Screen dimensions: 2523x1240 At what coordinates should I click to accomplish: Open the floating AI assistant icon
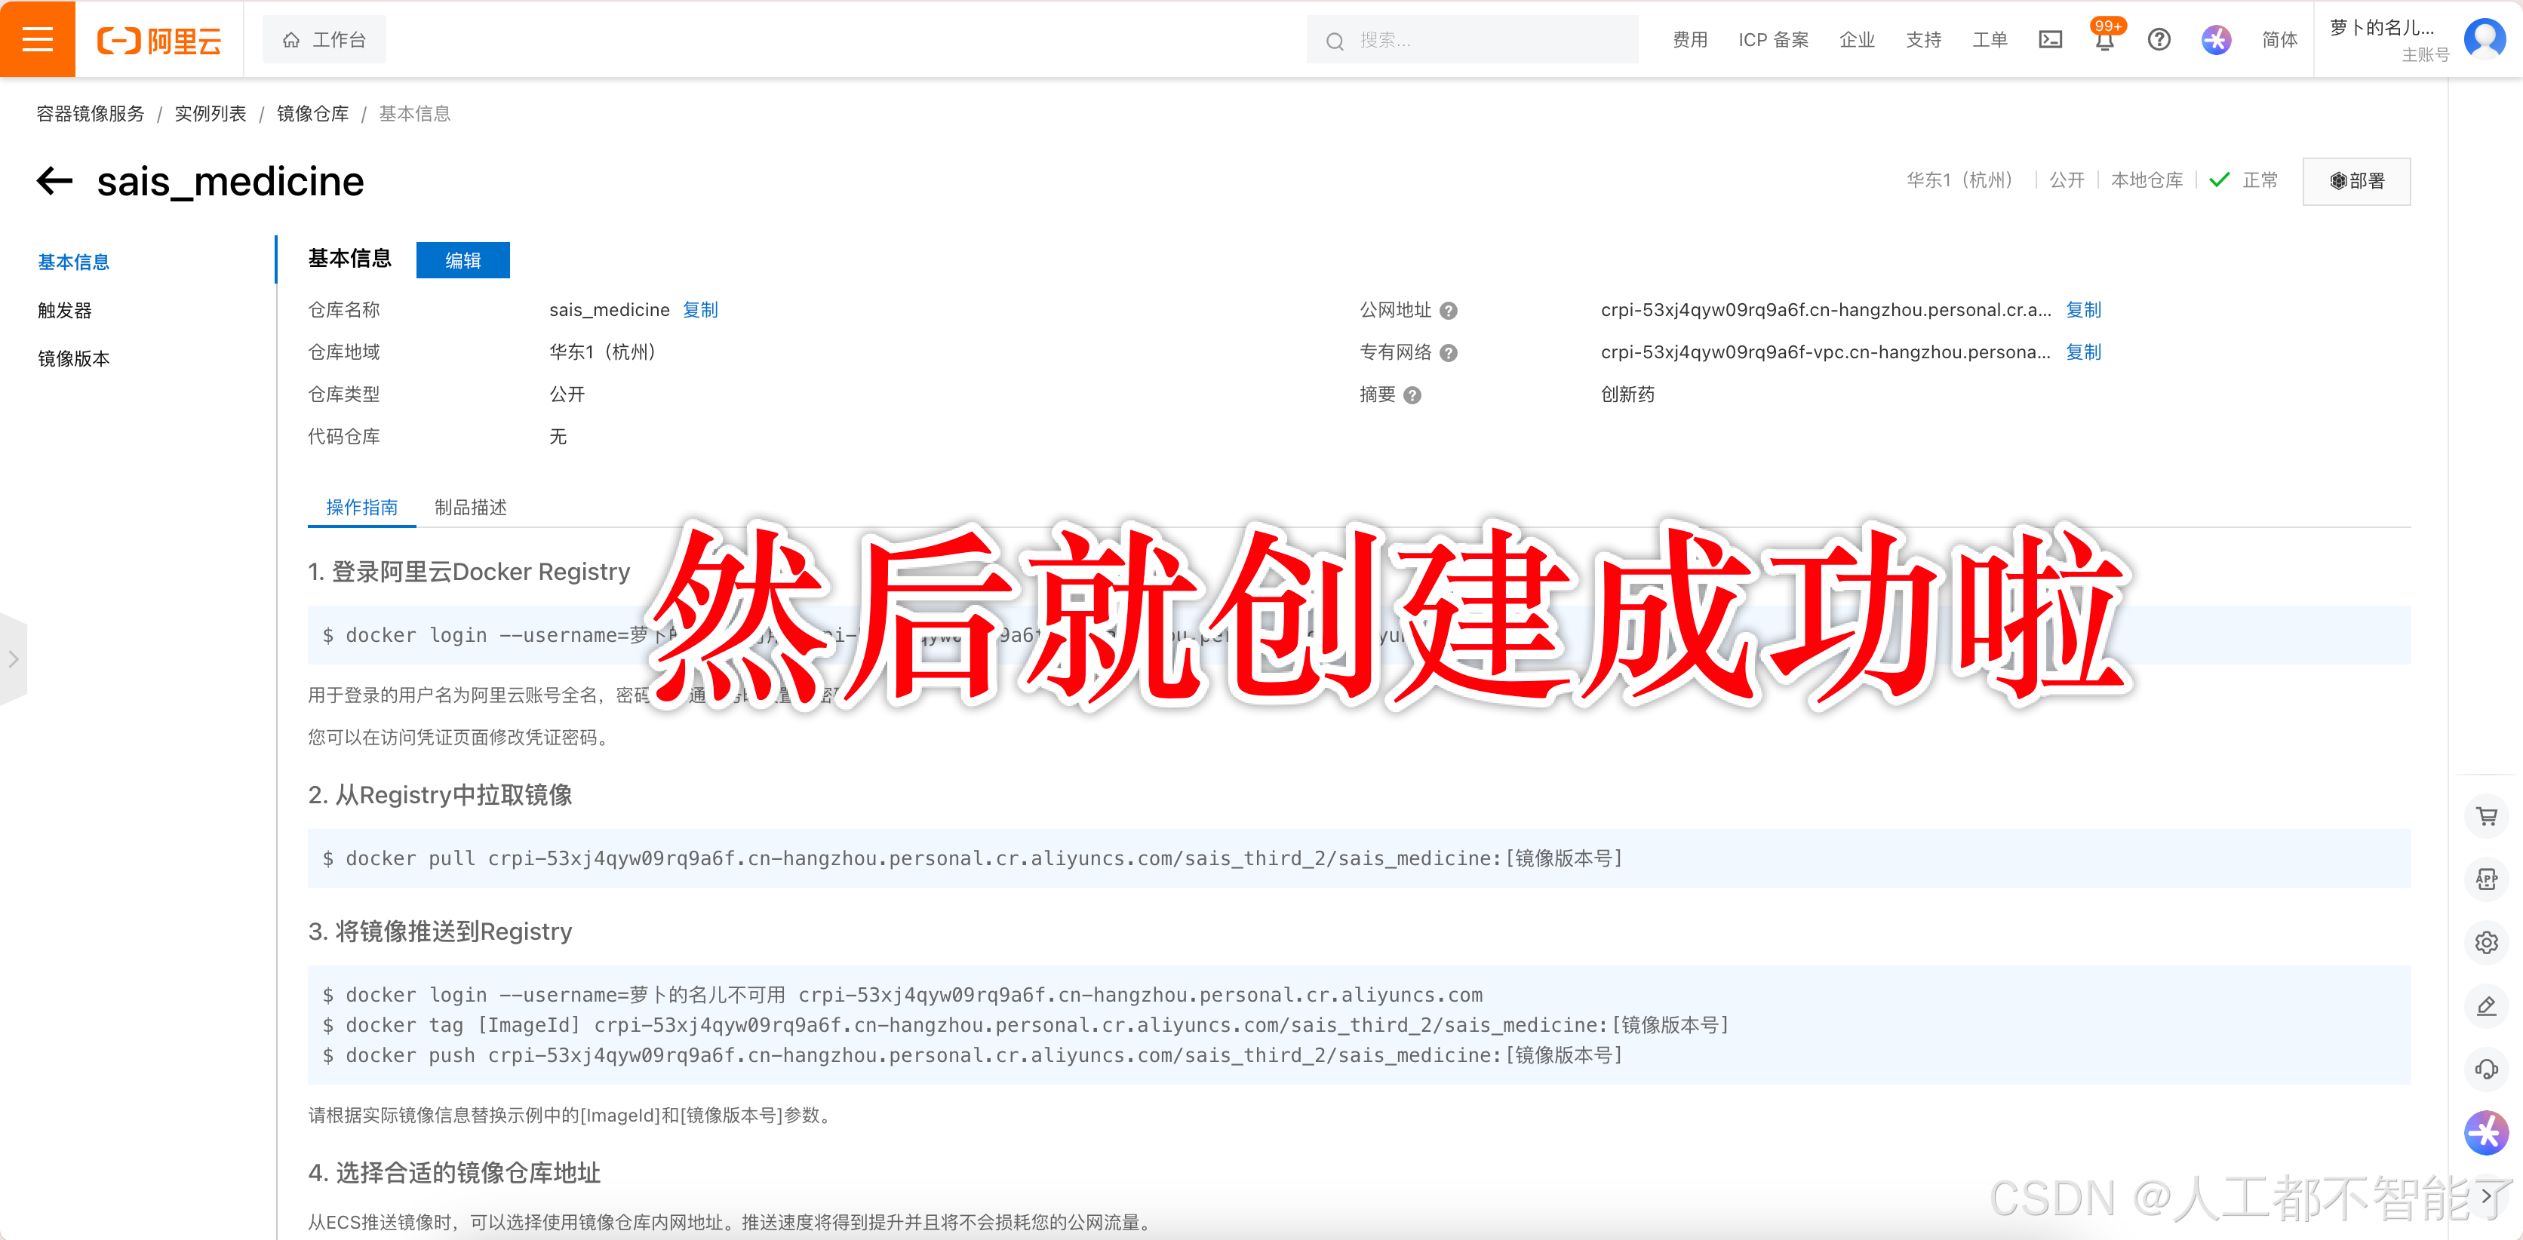click(2486, 1133)
